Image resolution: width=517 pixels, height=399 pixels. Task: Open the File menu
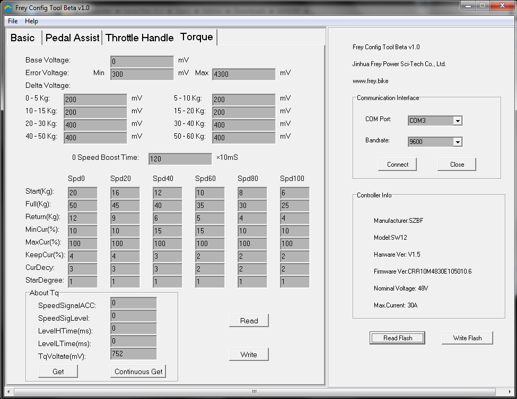[12, 21]
